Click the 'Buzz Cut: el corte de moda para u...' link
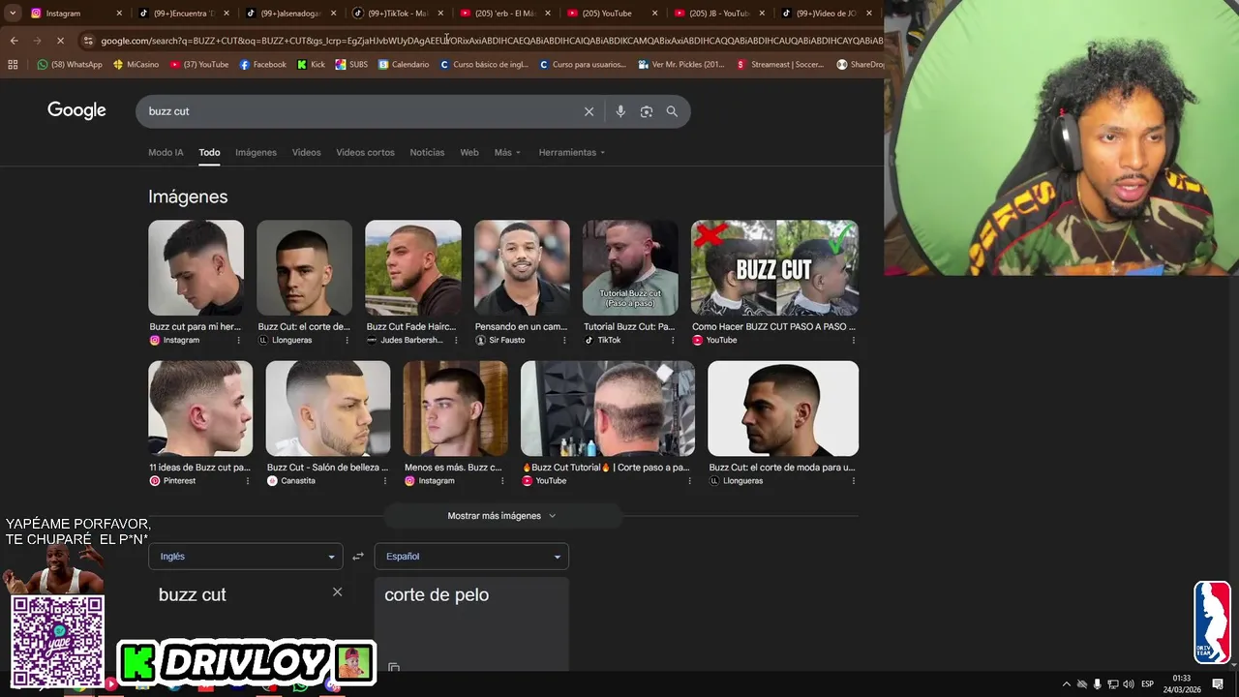This screenshot has width=1239, height=697. click(781, 468)
